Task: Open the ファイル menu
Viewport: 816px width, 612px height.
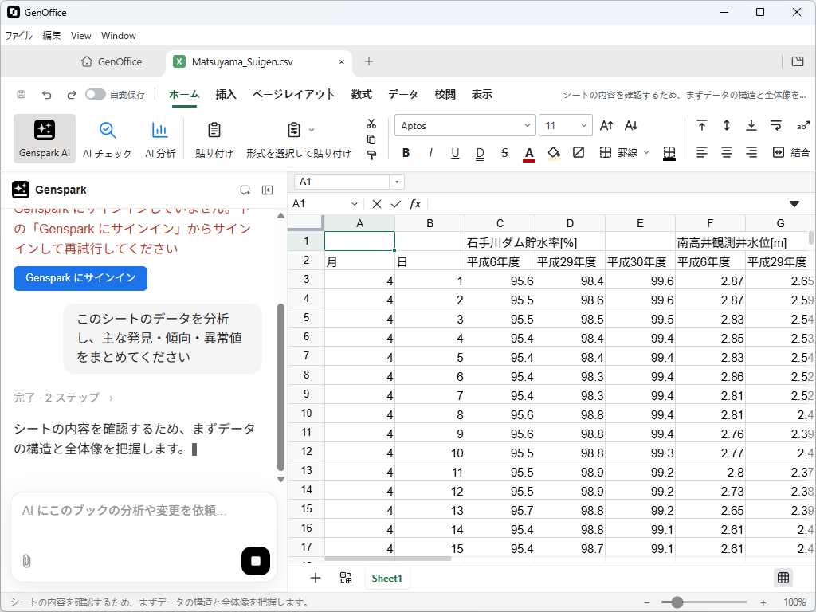Action: click(x=19, y=35)
